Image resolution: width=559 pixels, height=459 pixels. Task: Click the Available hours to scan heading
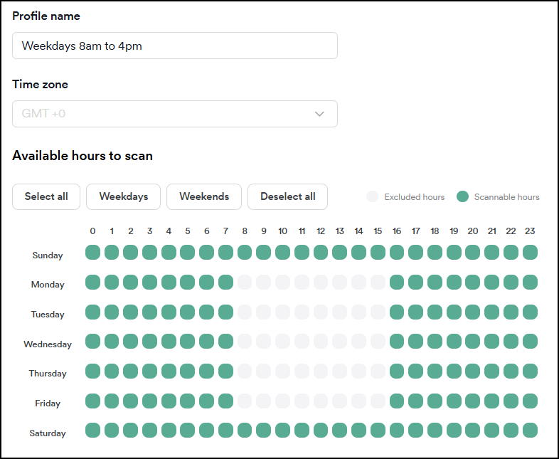82,156
